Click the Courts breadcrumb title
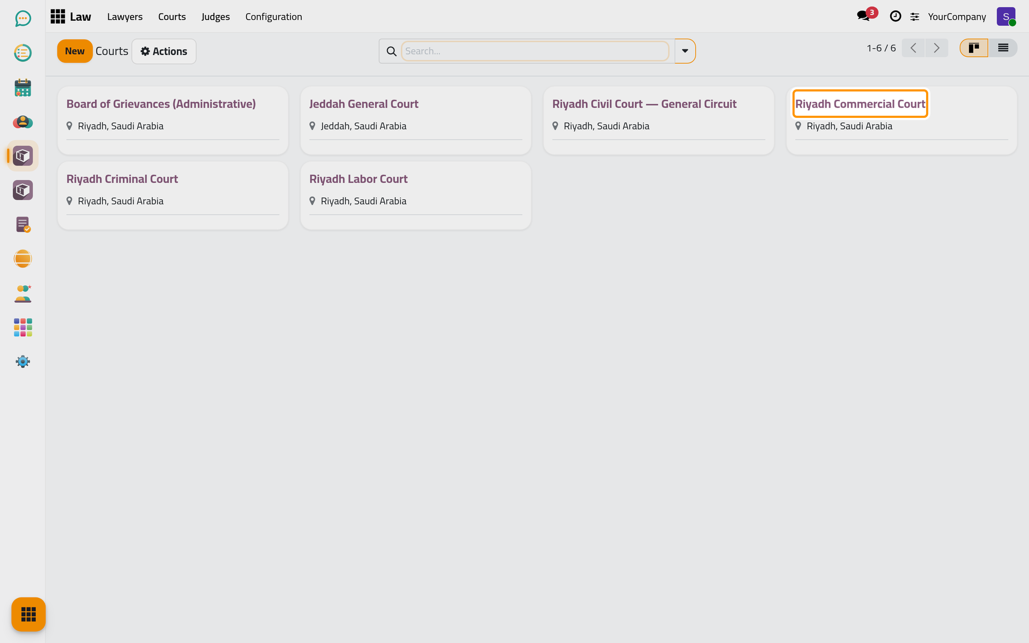Screen dimensions: 1029x643 (112, 51)
